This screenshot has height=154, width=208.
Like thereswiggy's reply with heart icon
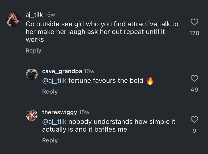pyautogui.click(x=194, y=119)
